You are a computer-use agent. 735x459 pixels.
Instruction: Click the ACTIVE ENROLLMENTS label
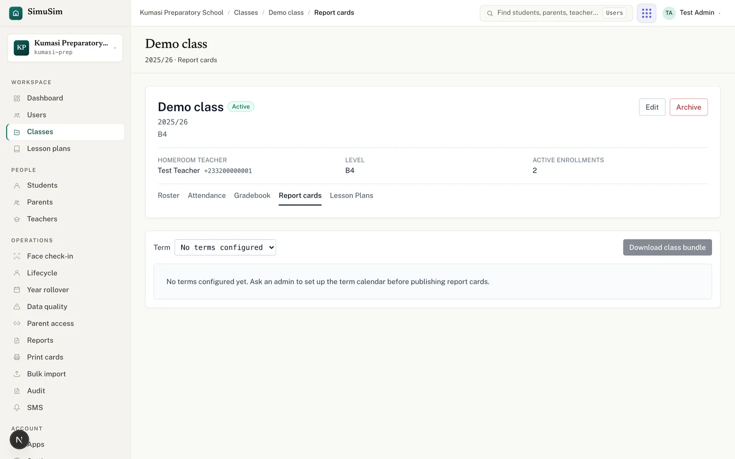coord(568,160)
